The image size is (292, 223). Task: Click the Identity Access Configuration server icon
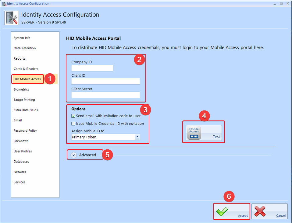point(12,18)
